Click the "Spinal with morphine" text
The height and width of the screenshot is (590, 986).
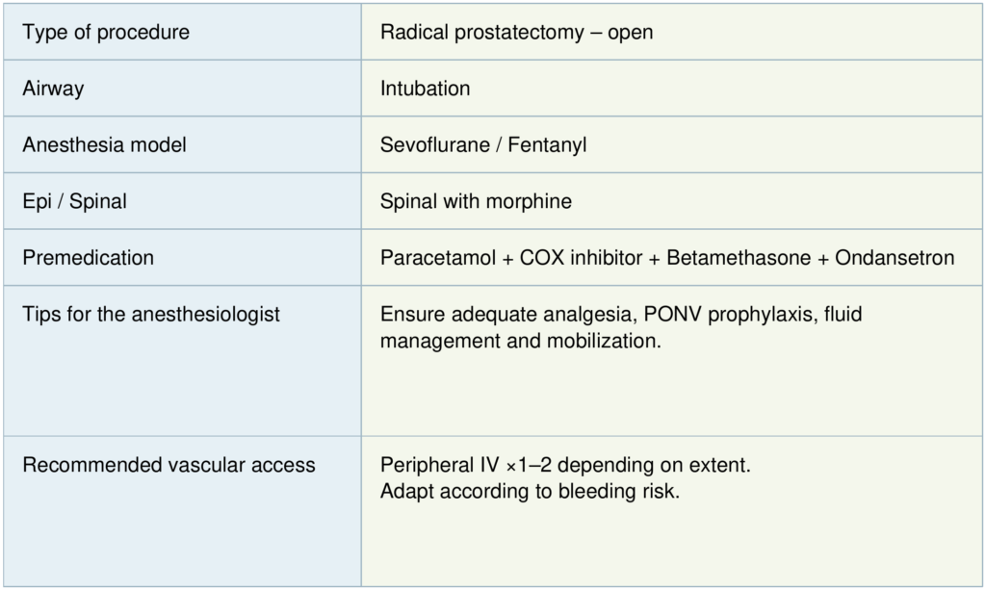pos(476,201)
